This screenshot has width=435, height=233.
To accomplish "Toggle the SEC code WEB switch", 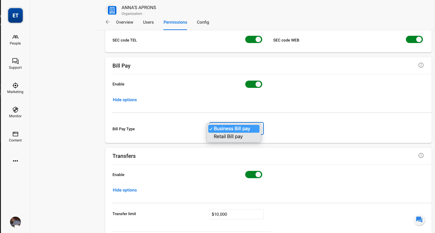I will 414,39.
